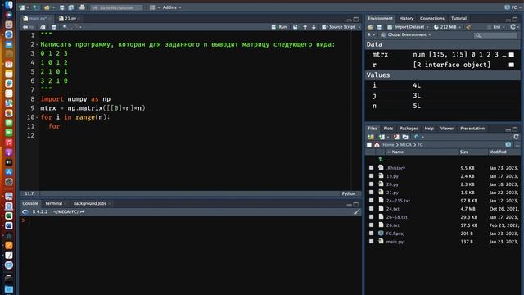
Task: Click the Open File folder icon
Action: point(47,7)
